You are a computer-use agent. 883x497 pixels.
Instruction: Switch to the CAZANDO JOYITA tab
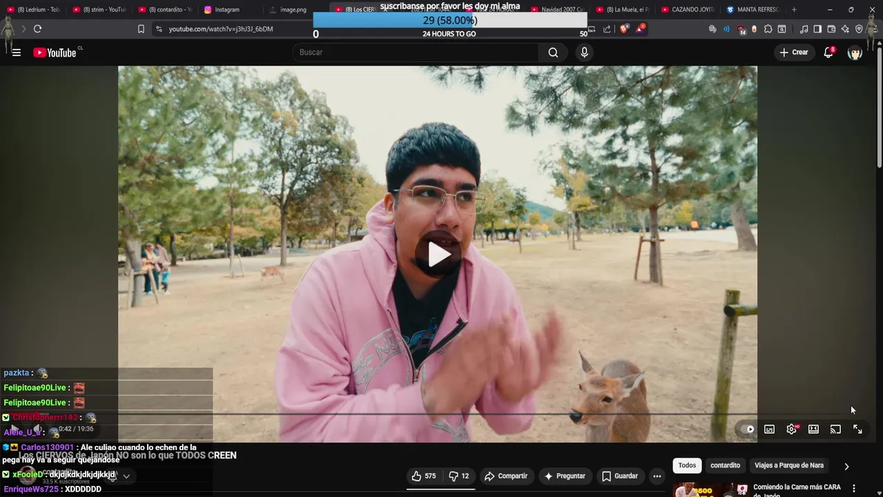click(688, 10)
